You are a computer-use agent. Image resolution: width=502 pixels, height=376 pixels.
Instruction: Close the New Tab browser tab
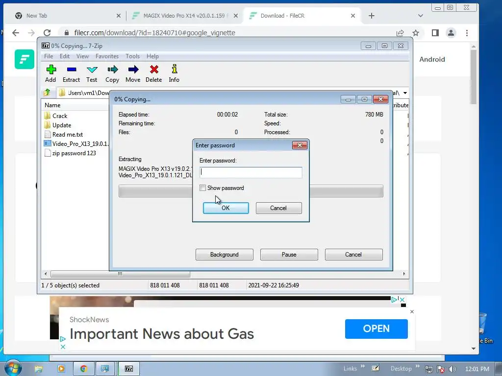click(119, 16)
